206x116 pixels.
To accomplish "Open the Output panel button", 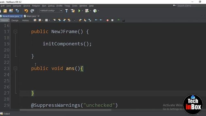I will 5,114.
